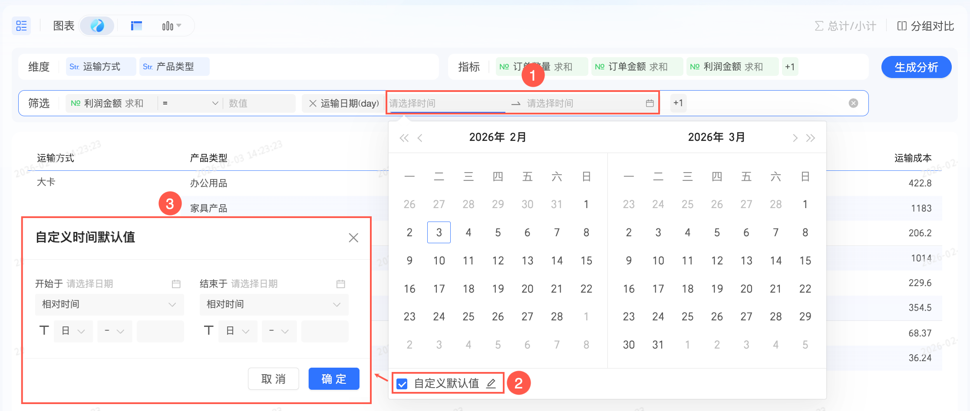Click the 422.8 cost value
Image resolution: width=970 pixels, height=411 pixels.
click(x=920, y=183)
